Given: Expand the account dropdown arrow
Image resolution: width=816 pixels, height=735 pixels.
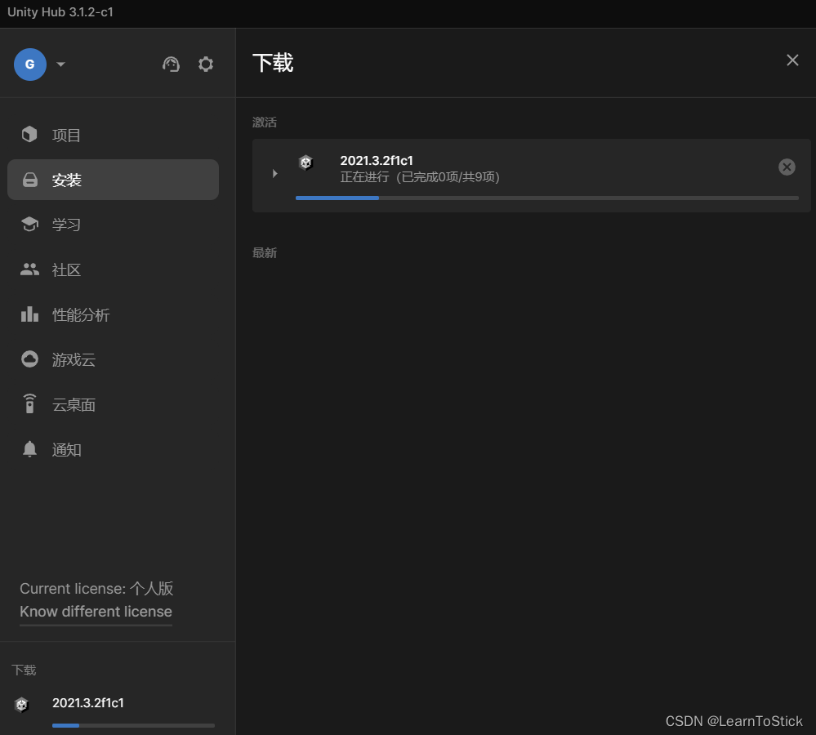Looking at the screenshot, I should (61, 65).
